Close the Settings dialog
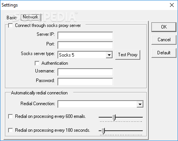This screenshot has height=141, width=178. click(172, 5)
